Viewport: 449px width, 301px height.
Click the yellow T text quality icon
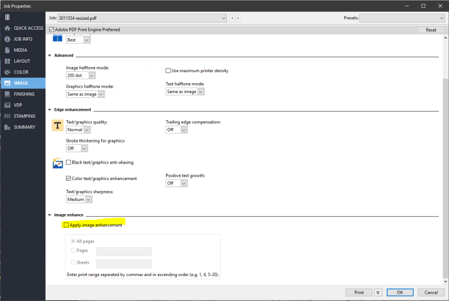(x=57, y=125)
